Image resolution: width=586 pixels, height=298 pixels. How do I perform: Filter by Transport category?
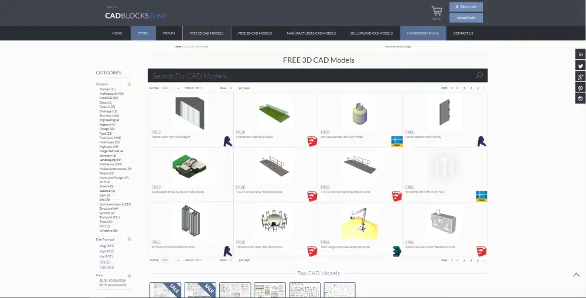[x=109, y=217]
